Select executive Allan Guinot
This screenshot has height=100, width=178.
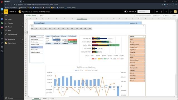tap(37, 39)
